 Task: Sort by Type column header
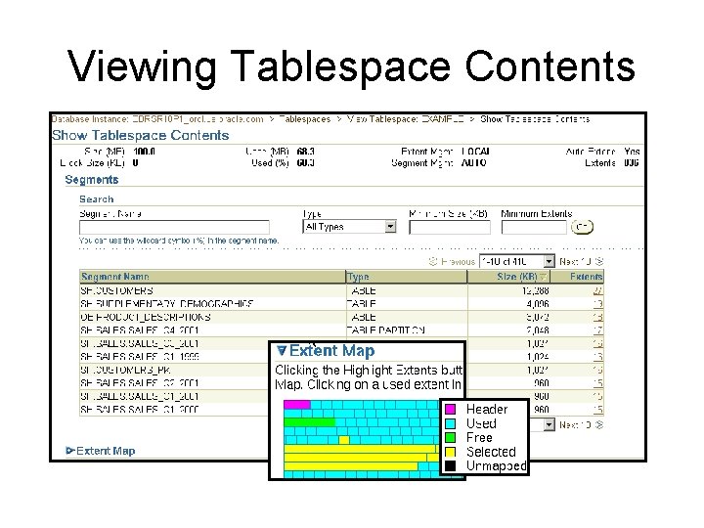pos(358,277)
